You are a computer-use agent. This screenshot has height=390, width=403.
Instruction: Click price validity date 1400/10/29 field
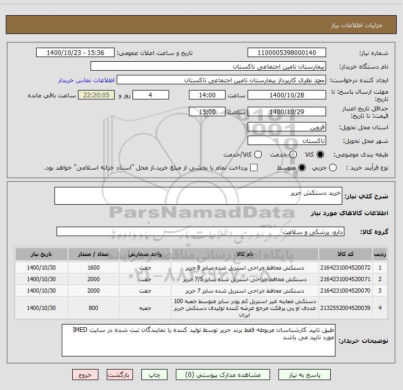tap(287, 112)
